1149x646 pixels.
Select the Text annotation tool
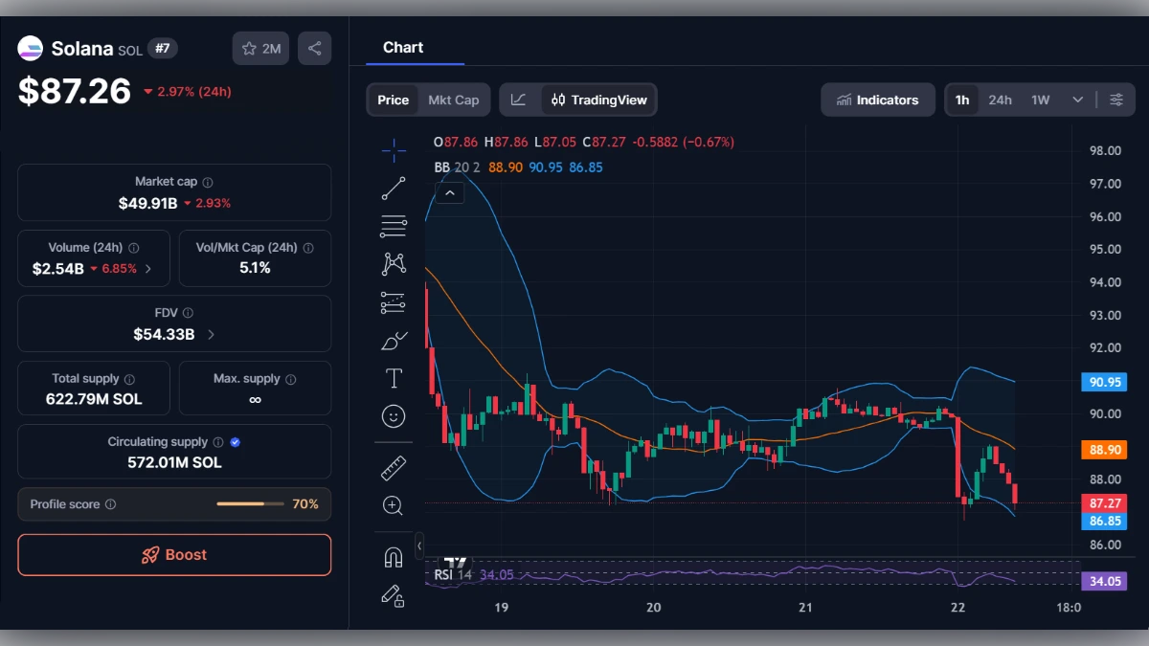393,377
